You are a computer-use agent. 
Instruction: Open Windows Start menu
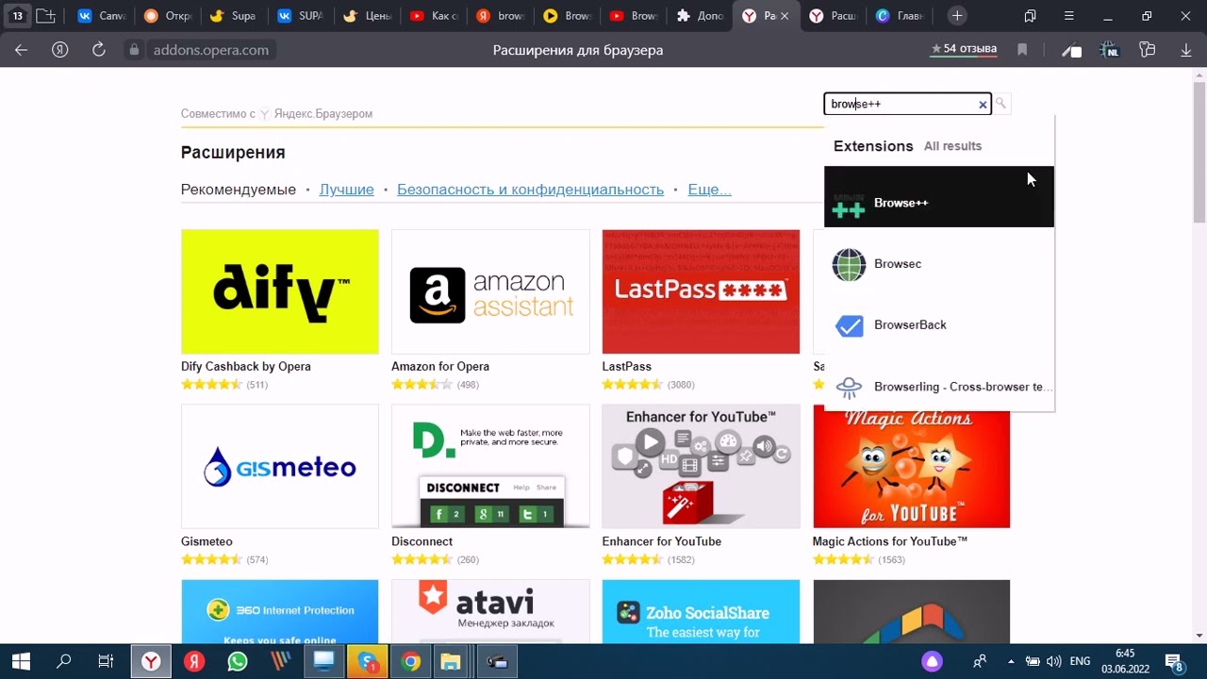[x=20, y=661]
